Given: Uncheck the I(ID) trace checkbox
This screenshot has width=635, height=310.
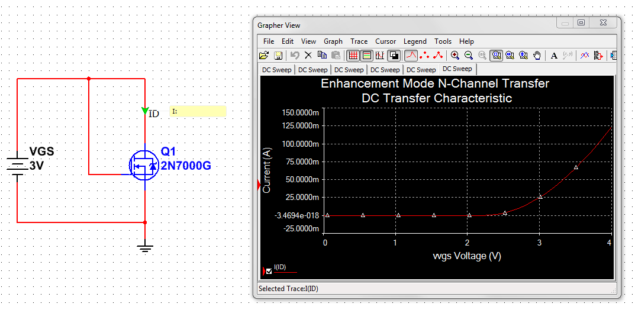Looking at the screenshot, I should (270, 272).
